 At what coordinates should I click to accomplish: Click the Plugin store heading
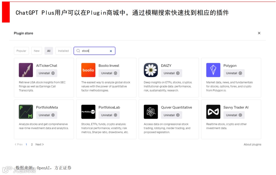pyautogui.click(x=24, y=33)
